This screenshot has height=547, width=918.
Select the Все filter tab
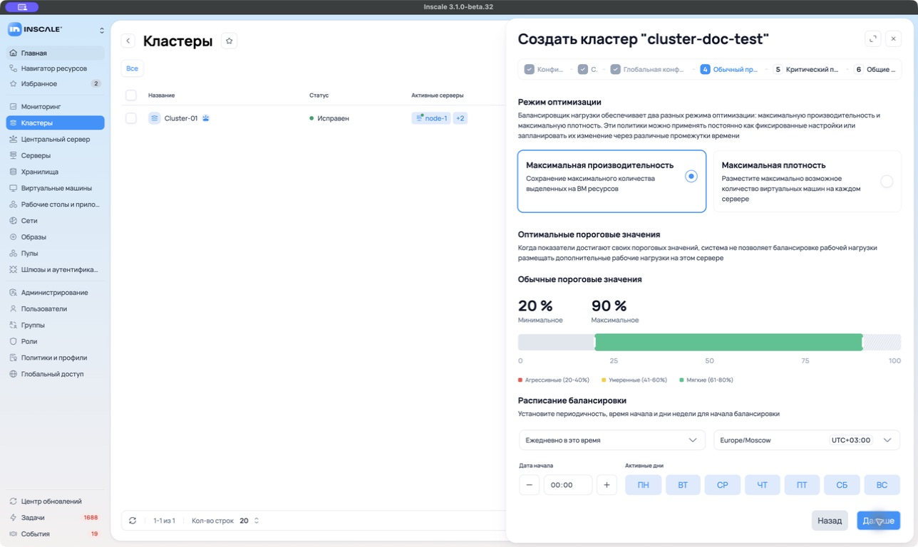tap(132, 68)
